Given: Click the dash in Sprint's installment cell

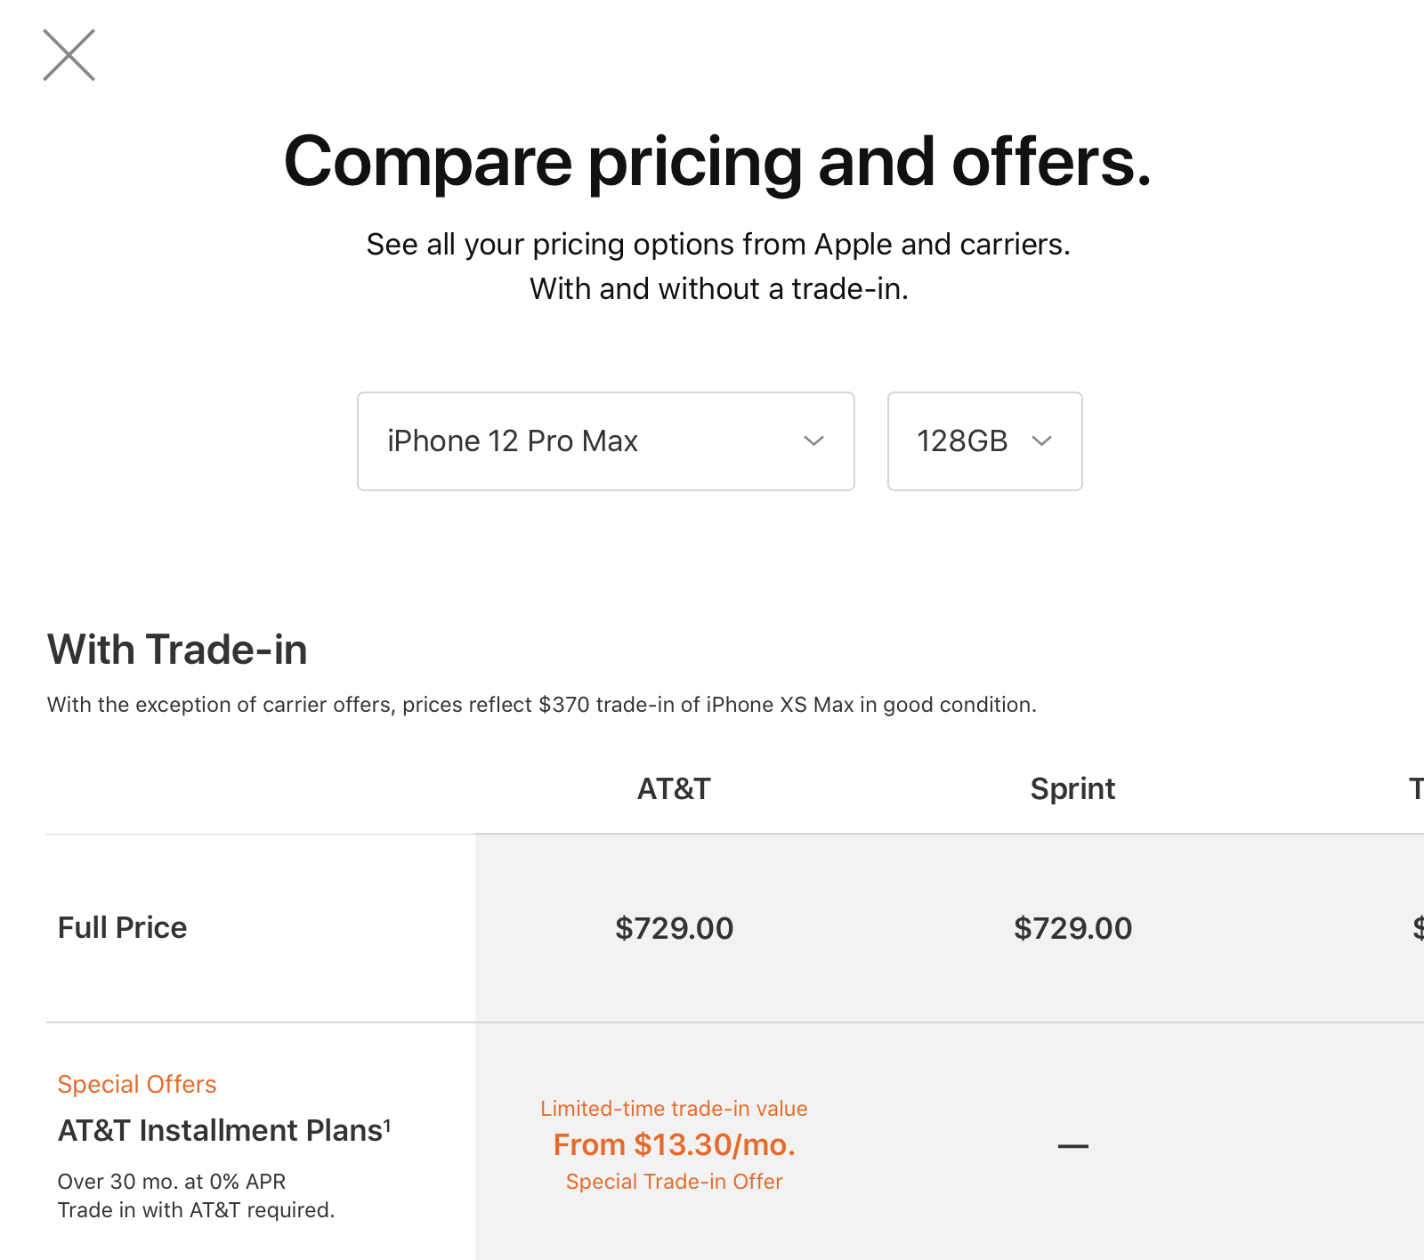Looking at the screenshot, I should click(1072, 1146).
